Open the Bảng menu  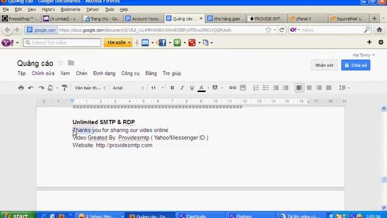pyautogui.click(x=151, y=73)
